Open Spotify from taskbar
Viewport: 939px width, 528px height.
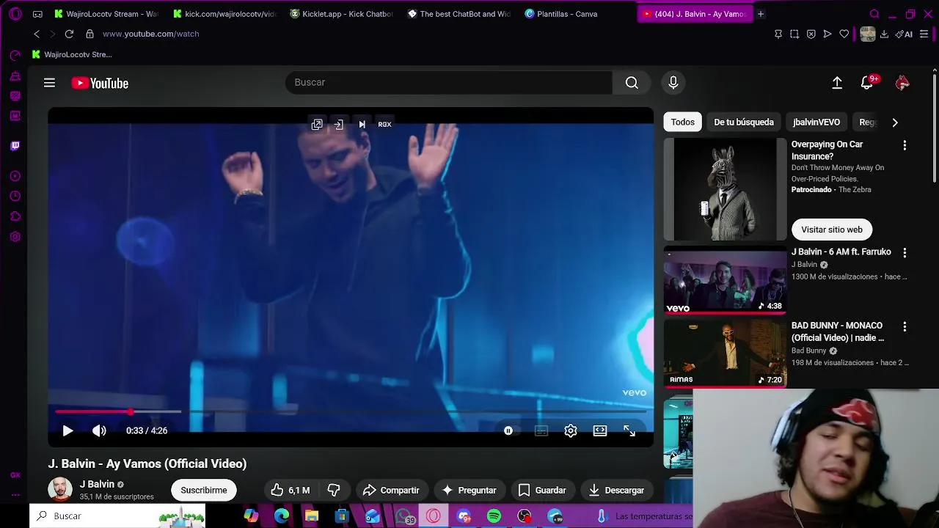(494, 516)
